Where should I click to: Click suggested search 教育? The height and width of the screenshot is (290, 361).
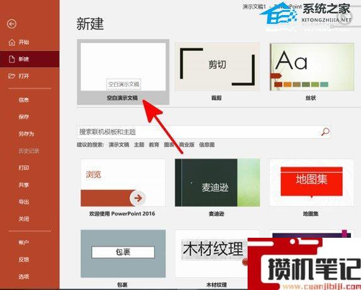click(154, 145)
